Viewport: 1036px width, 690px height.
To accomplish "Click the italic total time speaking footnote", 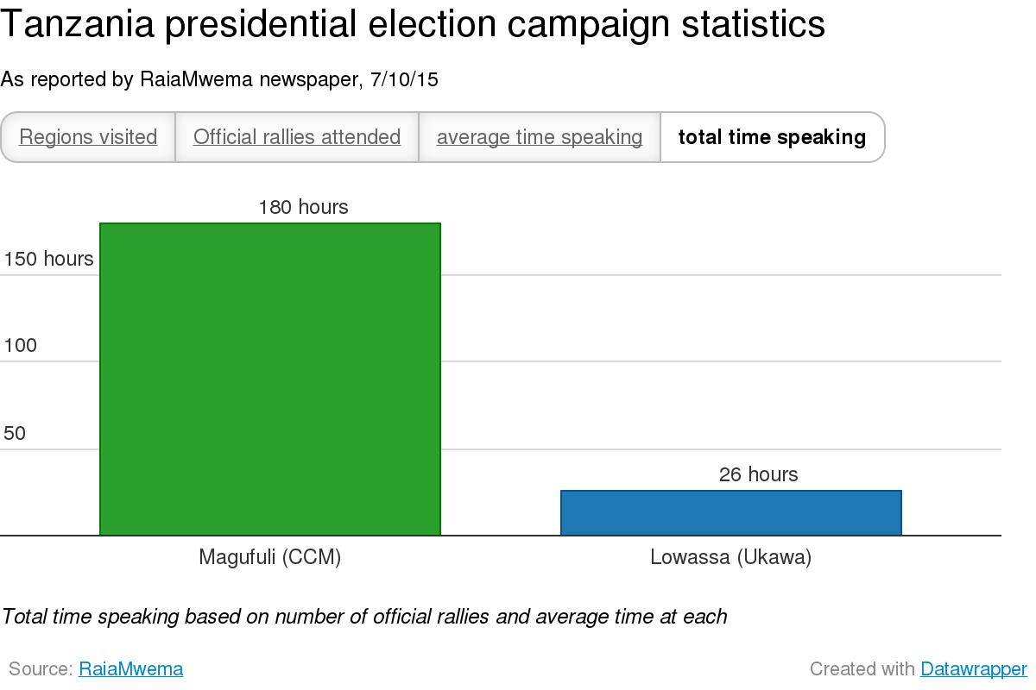I will pyautogui.click(x=364, y=617).
